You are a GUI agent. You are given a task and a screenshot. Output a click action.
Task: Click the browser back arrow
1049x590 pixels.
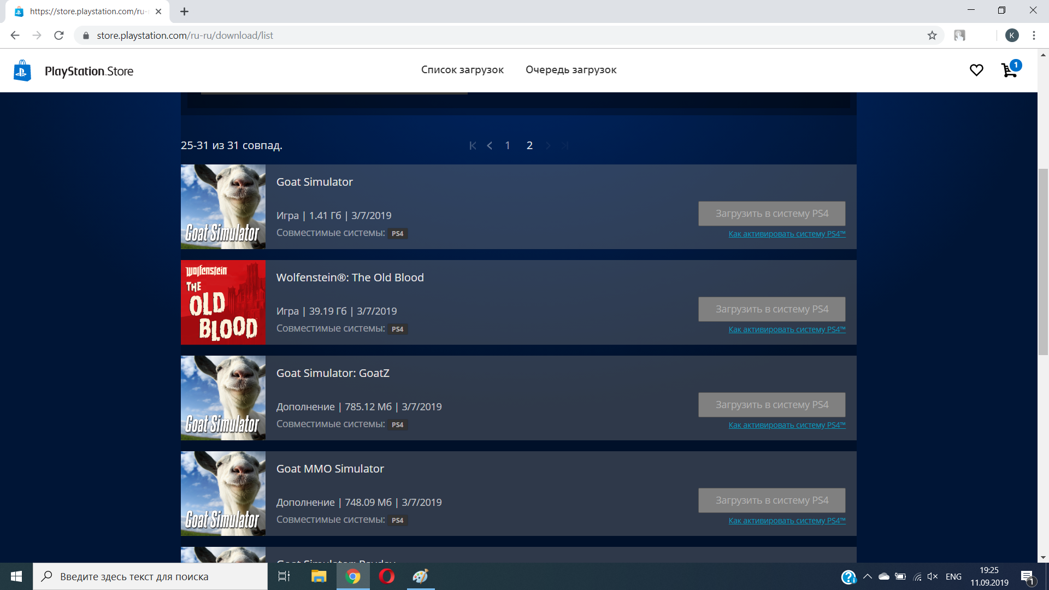pos(15,36)
